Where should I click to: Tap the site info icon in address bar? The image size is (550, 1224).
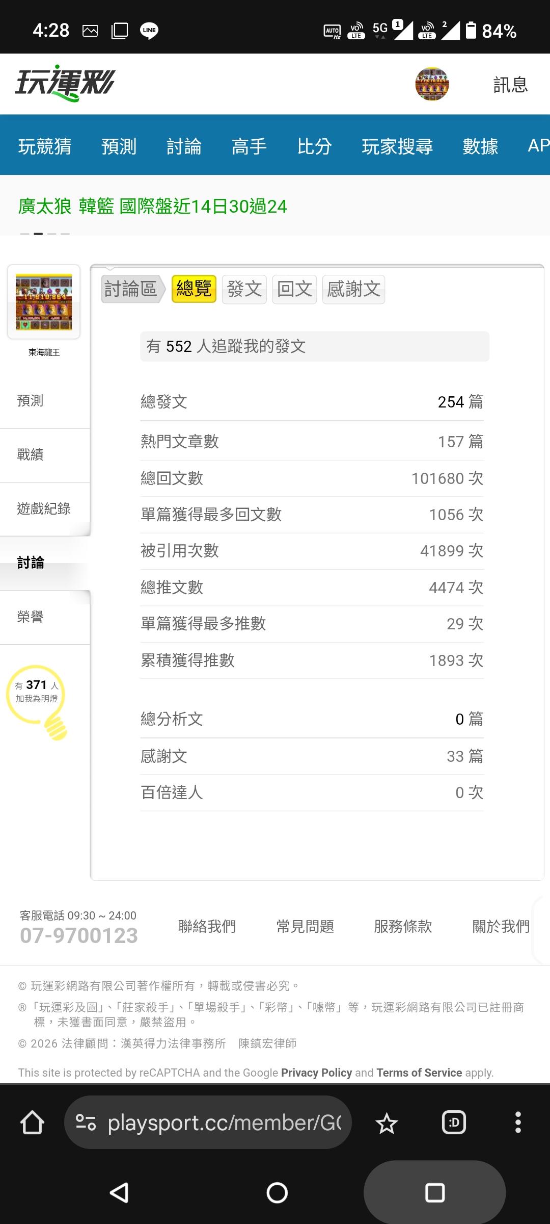coord(86,1123)
